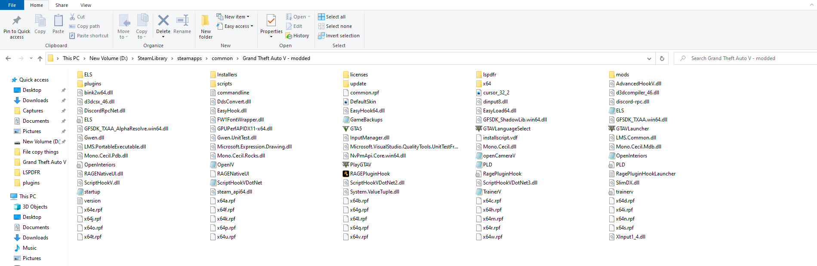Image resolution: width=817 pixels, height=266 pixels.
Task: Open Captures in Quick access
Action: pos(33,111)
